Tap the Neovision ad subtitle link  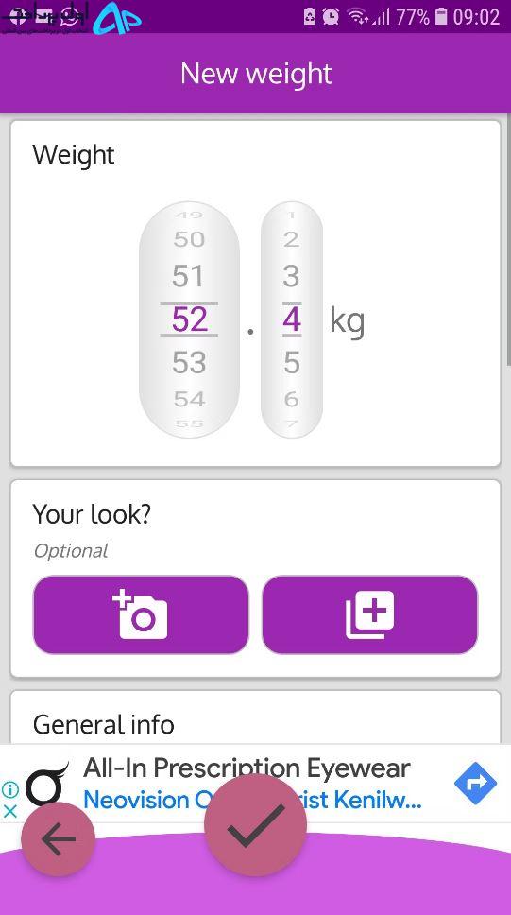252,800
